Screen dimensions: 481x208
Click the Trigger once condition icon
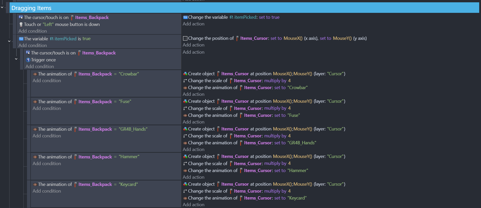click(x=28, y=60)
